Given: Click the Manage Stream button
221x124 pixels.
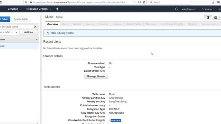Looking at the screenshot, I should coord(96,76).
